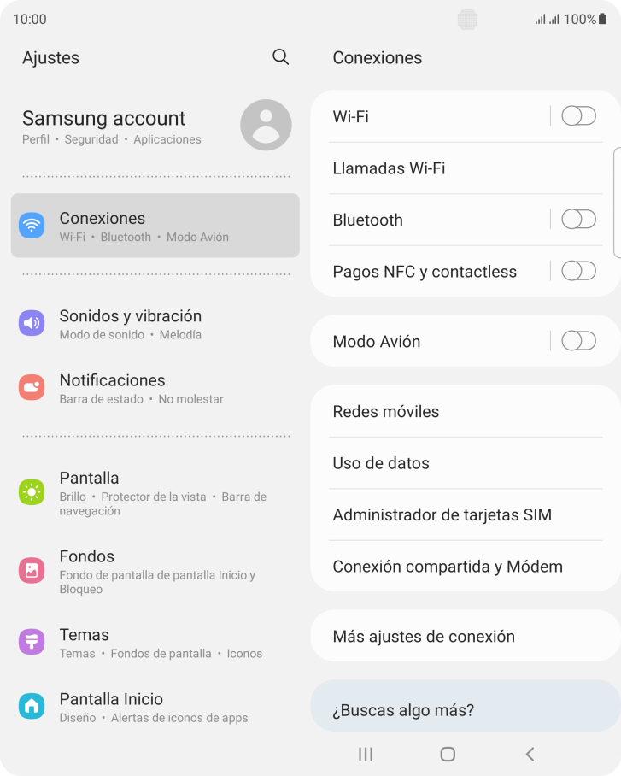Open Más ajustes de conexión
The height and width of the screenshot is (776, 621).
point(466,636)
